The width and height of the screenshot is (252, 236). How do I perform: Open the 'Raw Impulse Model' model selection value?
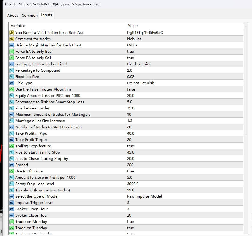144,196
